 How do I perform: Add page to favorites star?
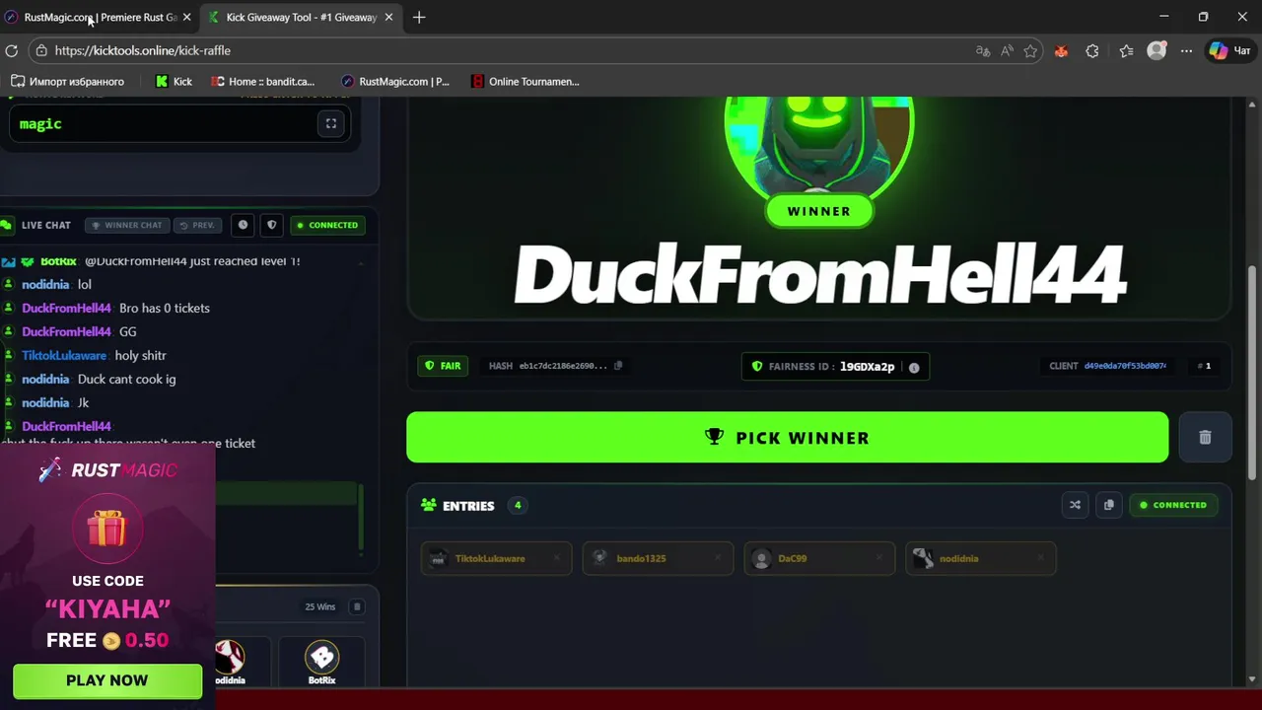click(1030, 50)
